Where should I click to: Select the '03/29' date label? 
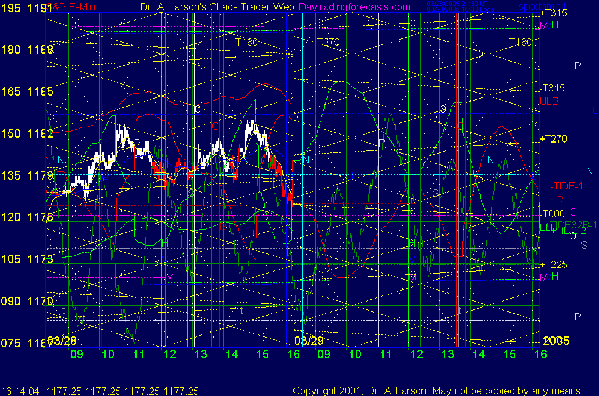pyautogui.click(x=309, y=341)
